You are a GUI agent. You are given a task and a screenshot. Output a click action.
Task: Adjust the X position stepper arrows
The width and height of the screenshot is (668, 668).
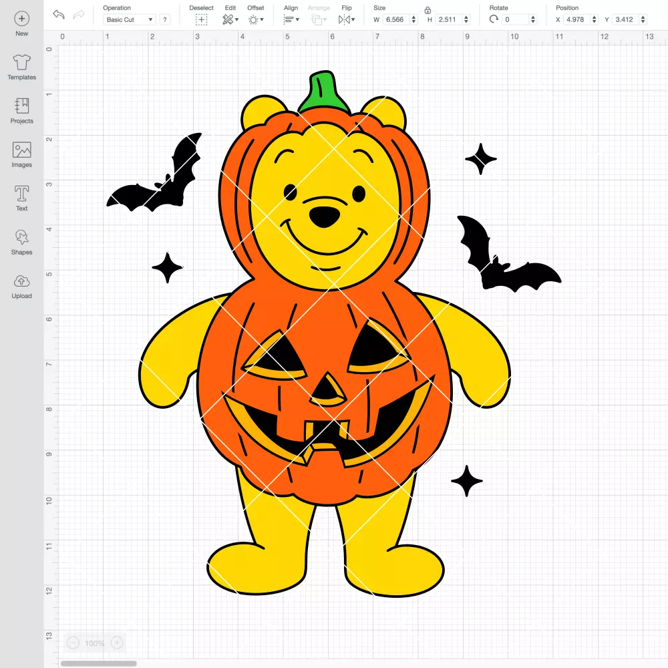tap(595, 19)
